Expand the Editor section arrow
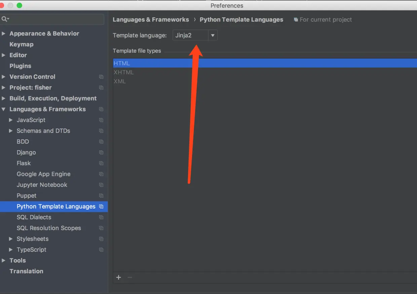 [x=3, y=55]
